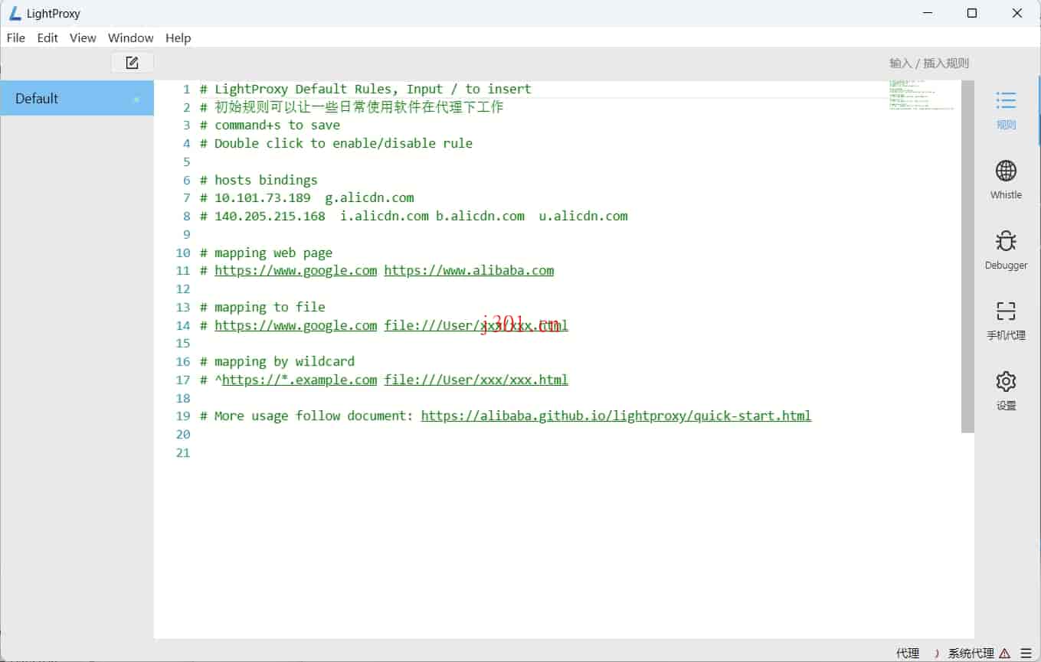Screen dimensions: 1041x662
Task: Click 系统代理 system proxy status text
Action: (x=971, y=653)
